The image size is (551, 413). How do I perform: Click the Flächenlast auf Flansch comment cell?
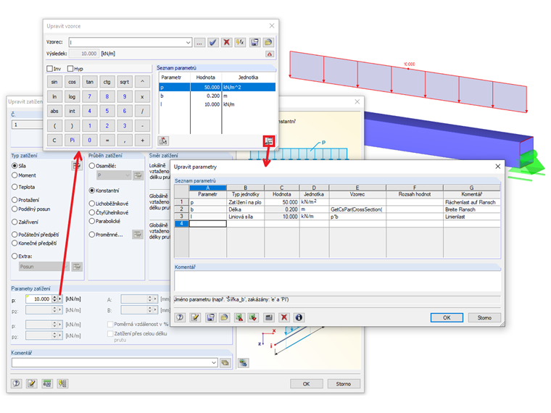471,202
